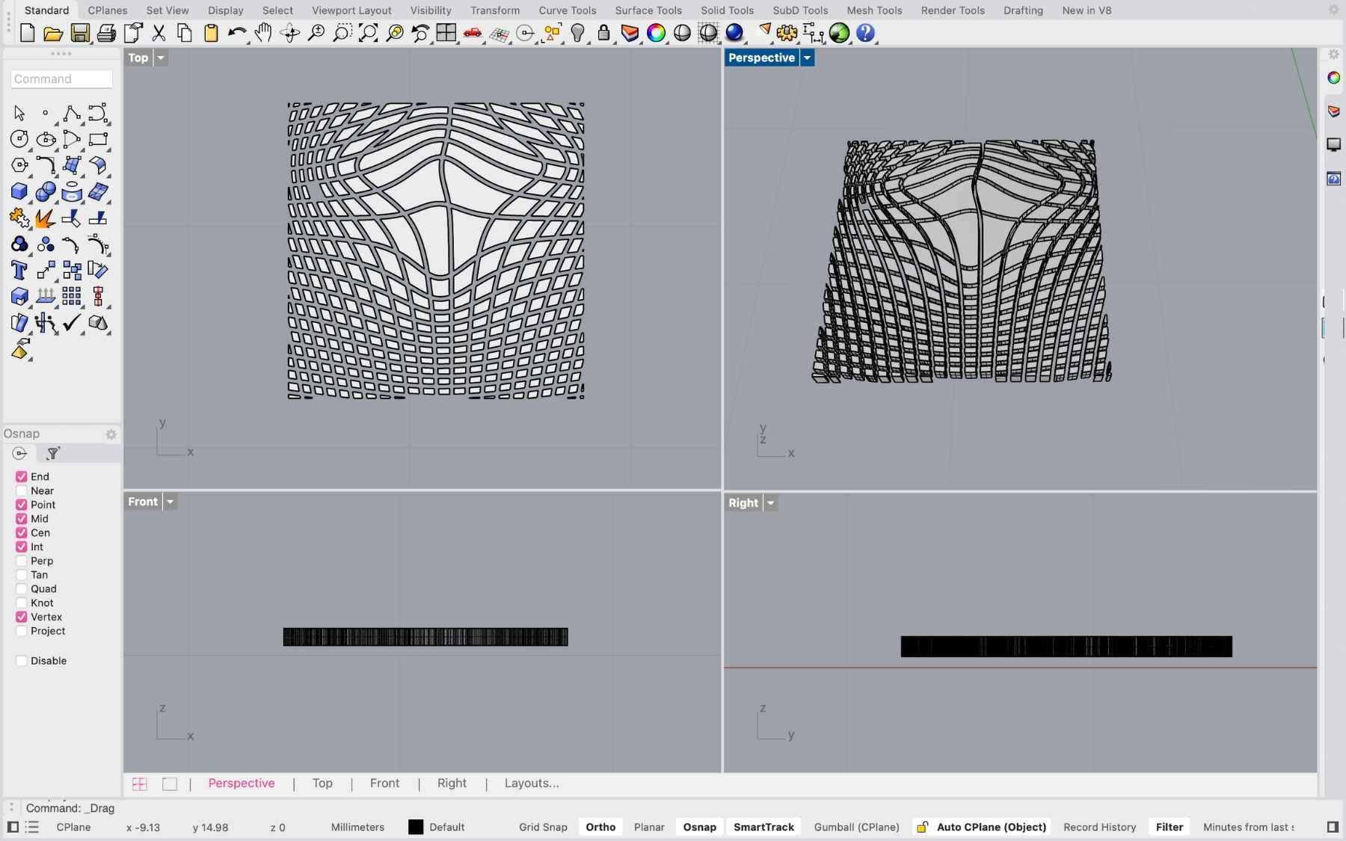Switch to the Surface Tools tab
The image size is (1346, 841).
click(648, 10)
